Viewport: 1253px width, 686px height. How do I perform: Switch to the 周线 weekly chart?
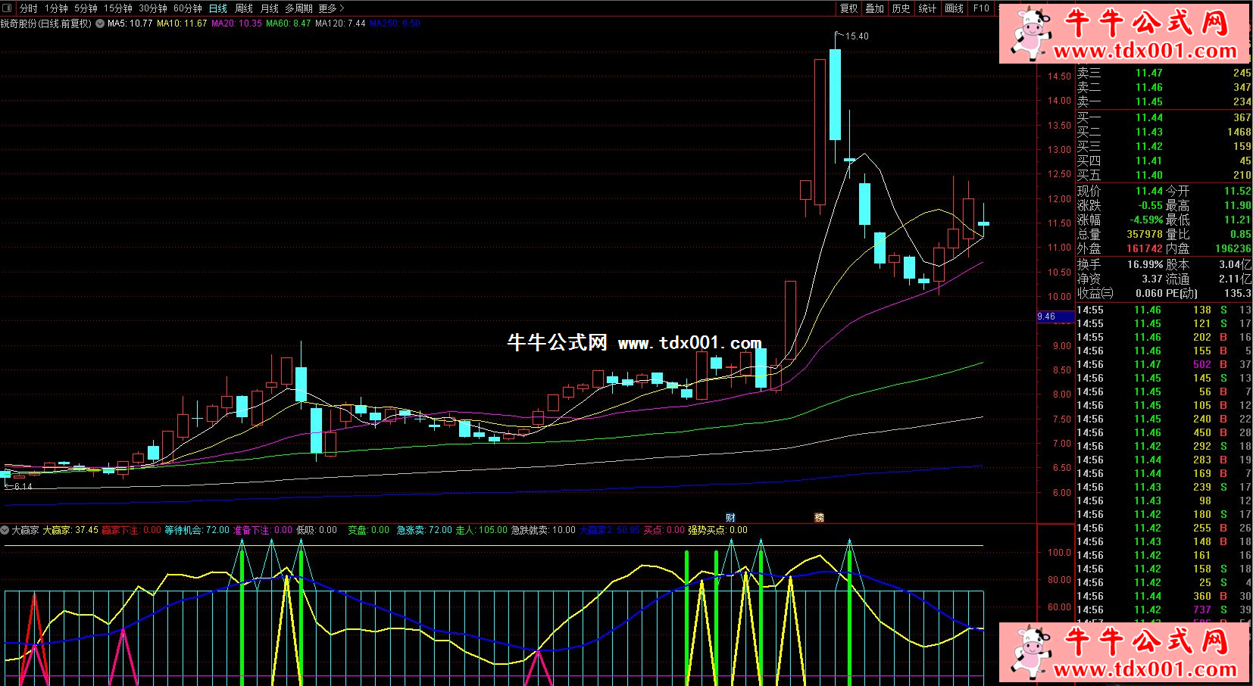pyautogui.click(x=244, y=8)
